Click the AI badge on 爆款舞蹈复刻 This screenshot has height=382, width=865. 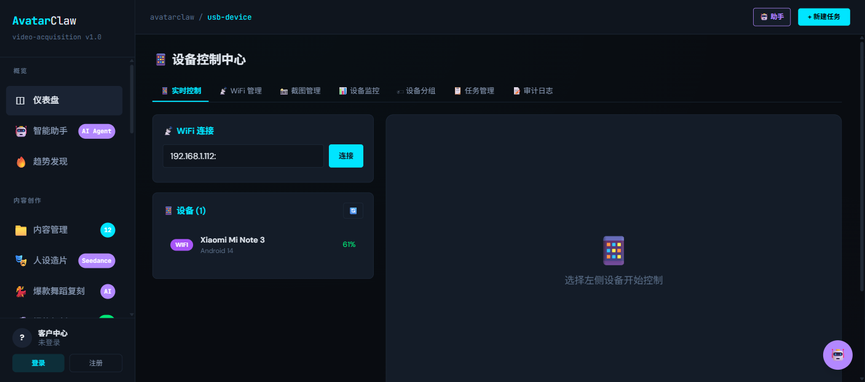point(108,291)
